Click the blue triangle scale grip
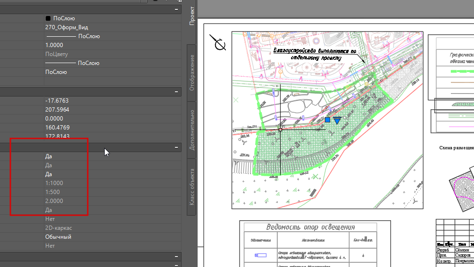The image size is (474, 267). coord(337,121)
